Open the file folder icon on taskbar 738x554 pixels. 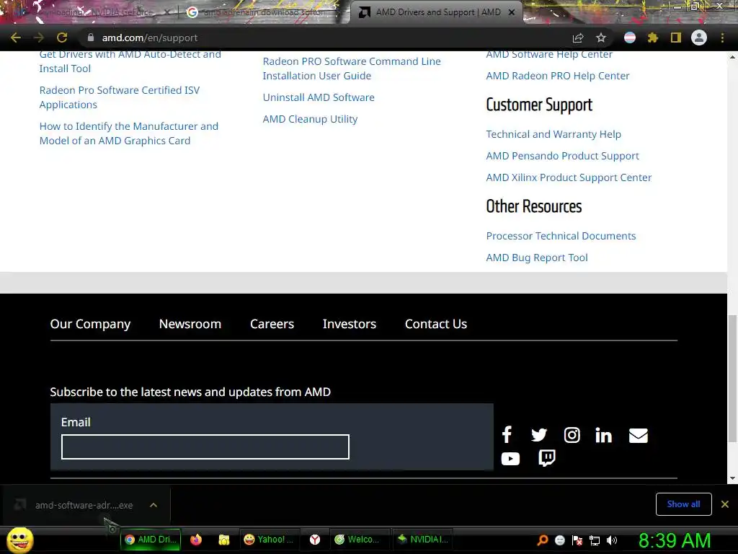tap(223, 540)
